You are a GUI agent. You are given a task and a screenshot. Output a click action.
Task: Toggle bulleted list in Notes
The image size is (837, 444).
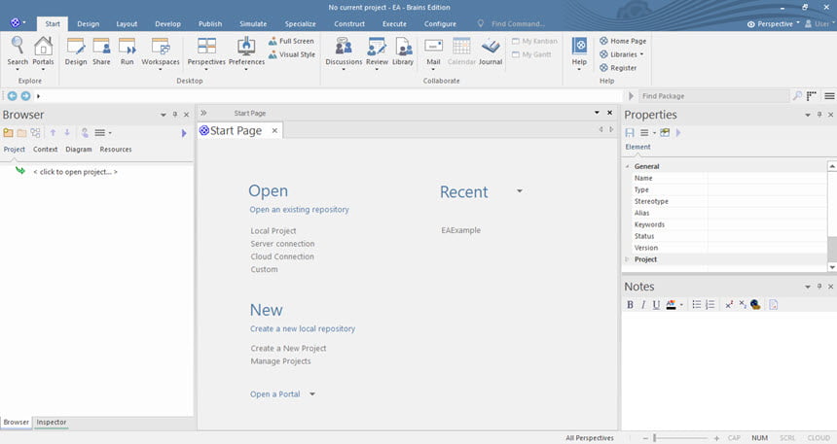(x=697, y=304)
